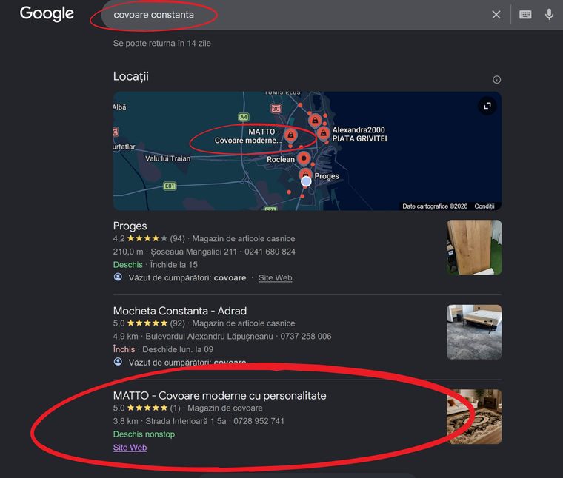Click the shopper icon in Proges listing

(x=118, y=277)
